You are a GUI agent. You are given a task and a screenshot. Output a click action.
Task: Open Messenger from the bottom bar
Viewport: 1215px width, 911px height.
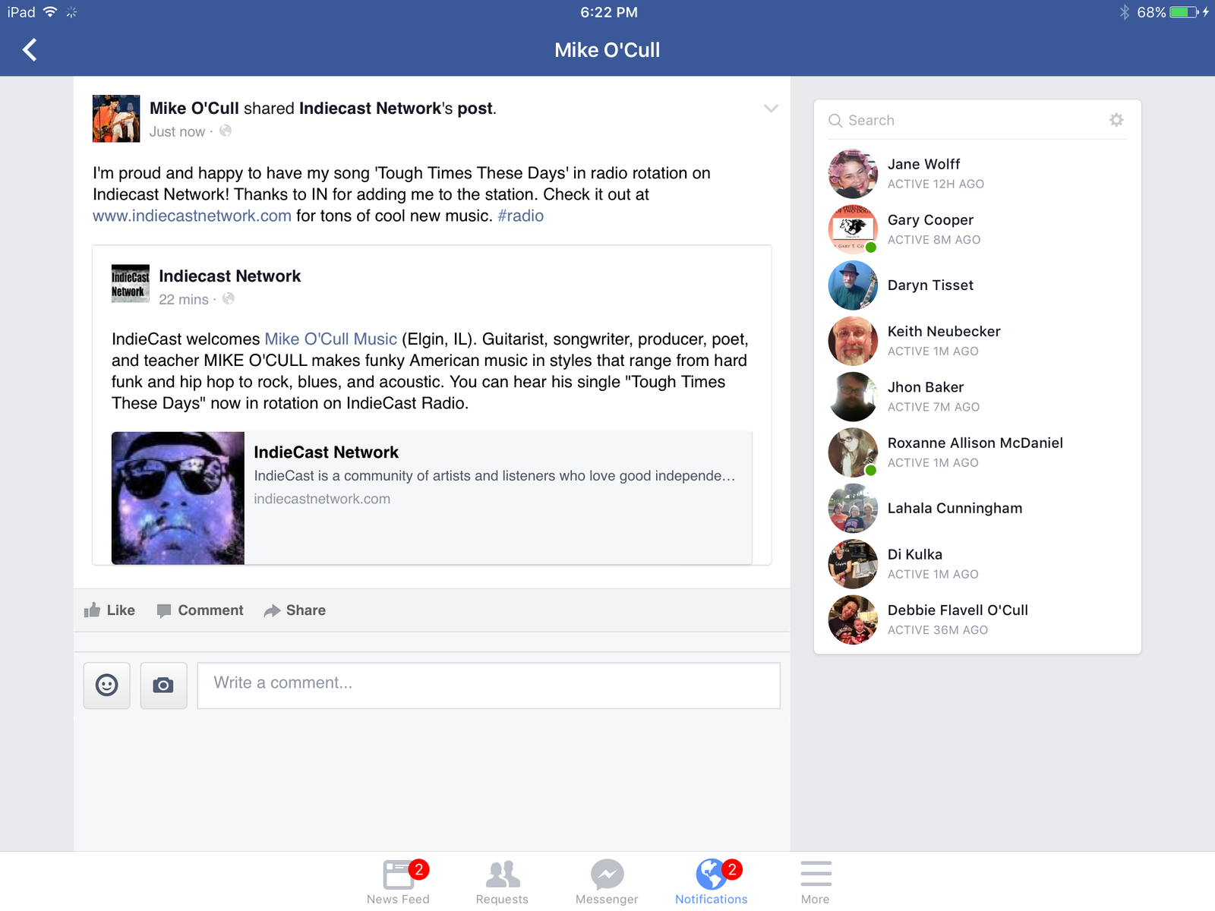[607, 882]
